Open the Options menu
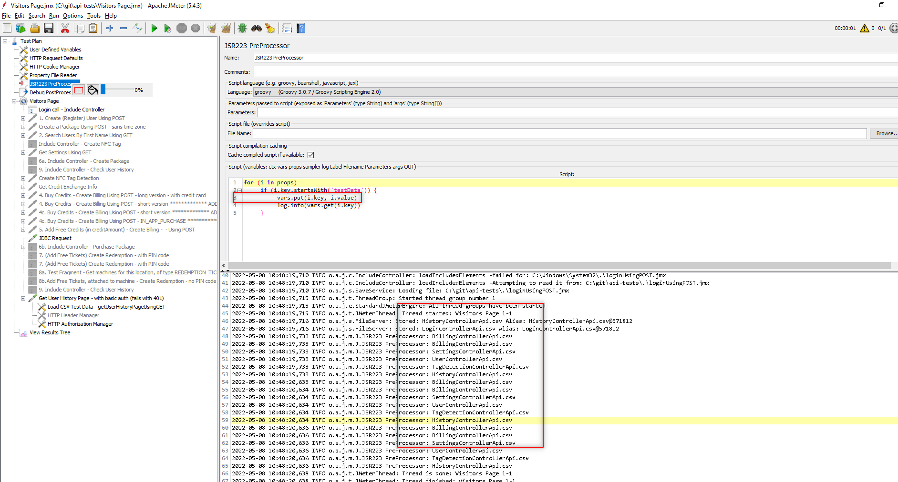898x482 pixels. point(73,16)
